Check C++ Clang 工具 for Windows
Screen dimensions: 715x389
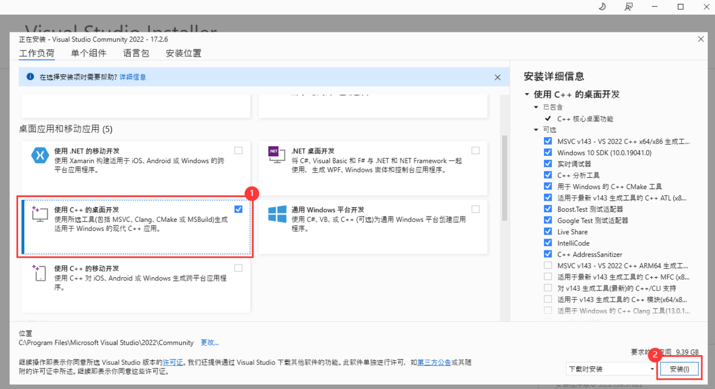[548, 310]
